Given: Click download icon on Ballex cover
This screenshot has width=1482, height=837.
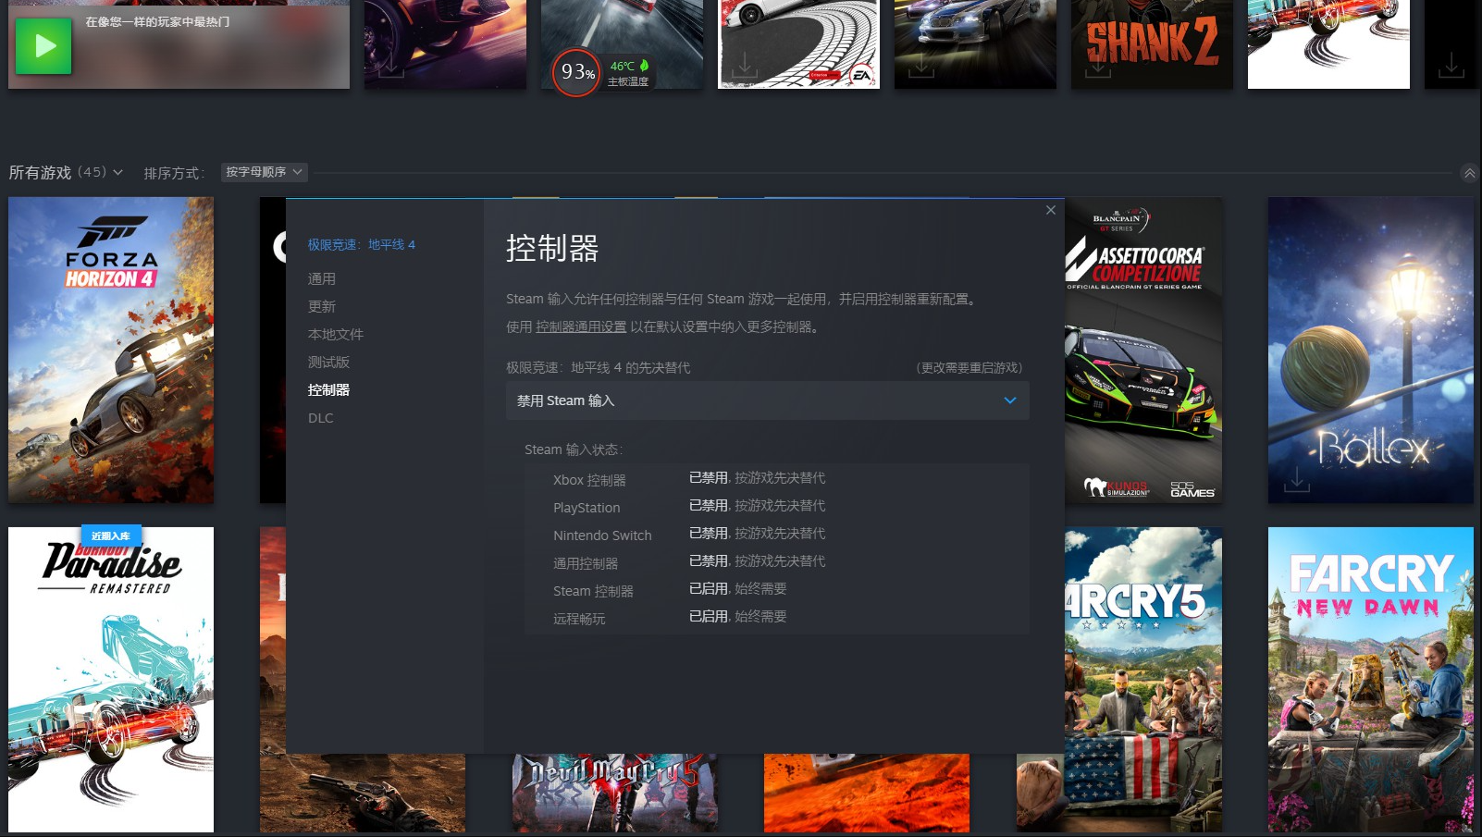Looking at the screenshot, I should [x=1297, y=479].
